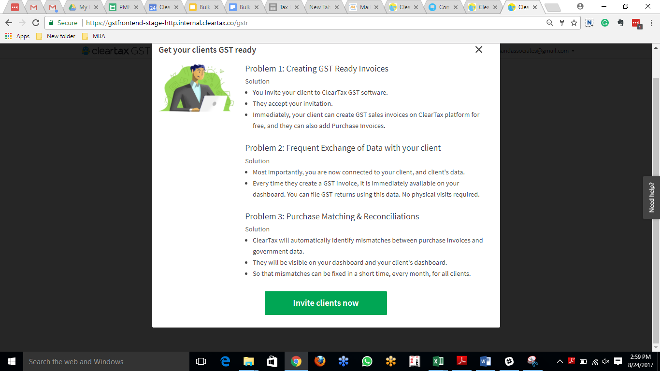Click 'They accept your invitation.' bullet text
Viewport: 660px width, 371px height.
click(292, 103)
